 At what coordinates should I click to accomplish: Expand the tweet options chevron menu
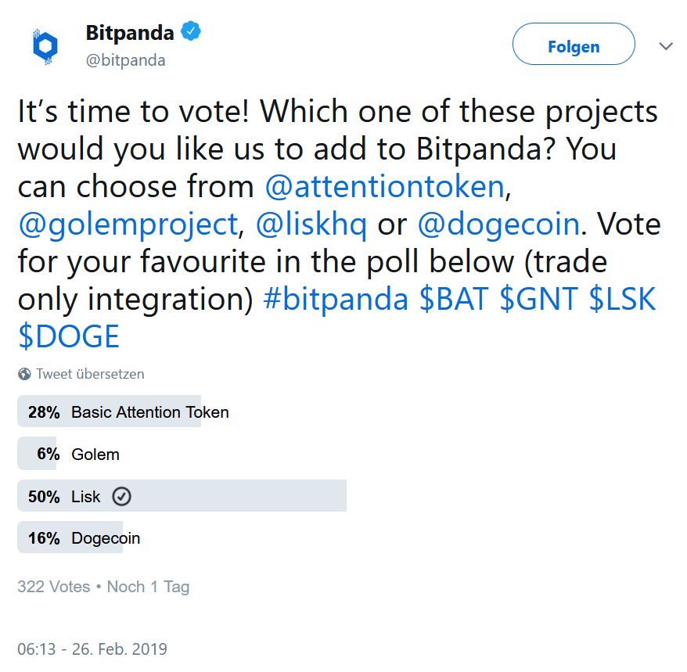666,45
